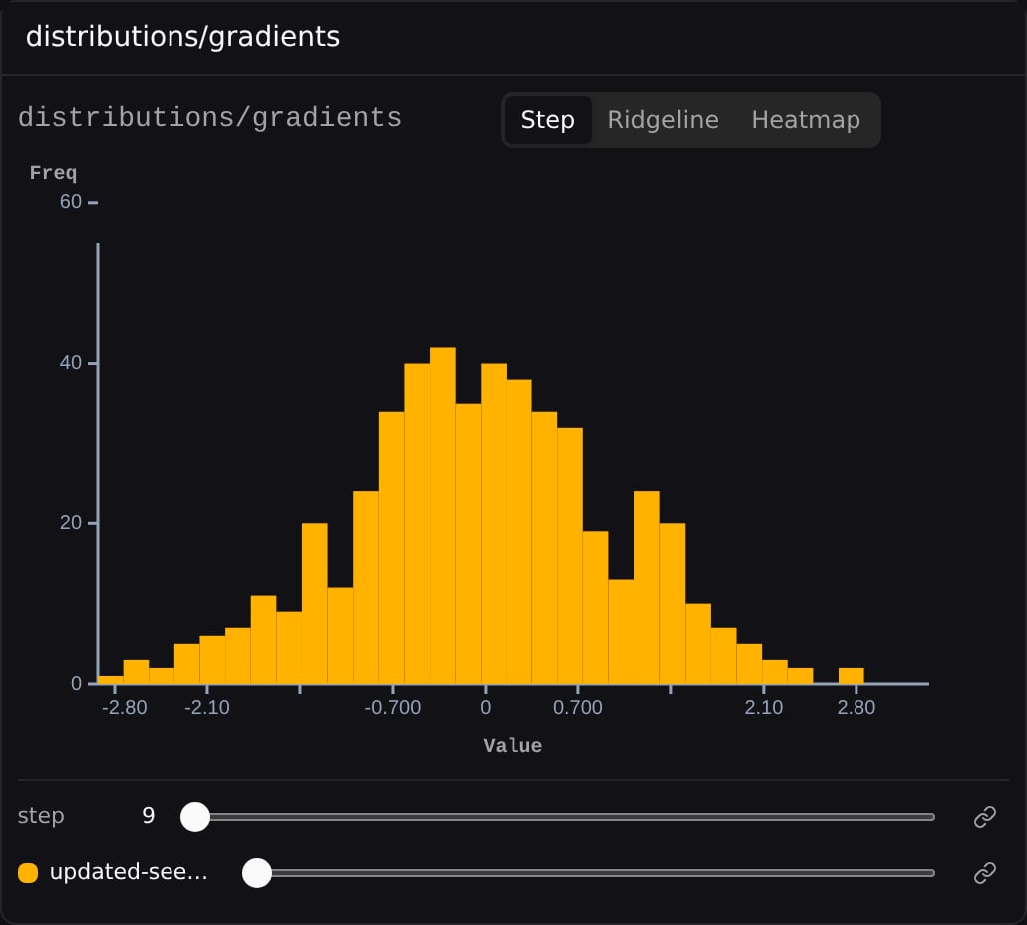This screenshot has height=925, width=1027.
Task: Switch to the Heatmap view tab
Action: click(806, 120)
